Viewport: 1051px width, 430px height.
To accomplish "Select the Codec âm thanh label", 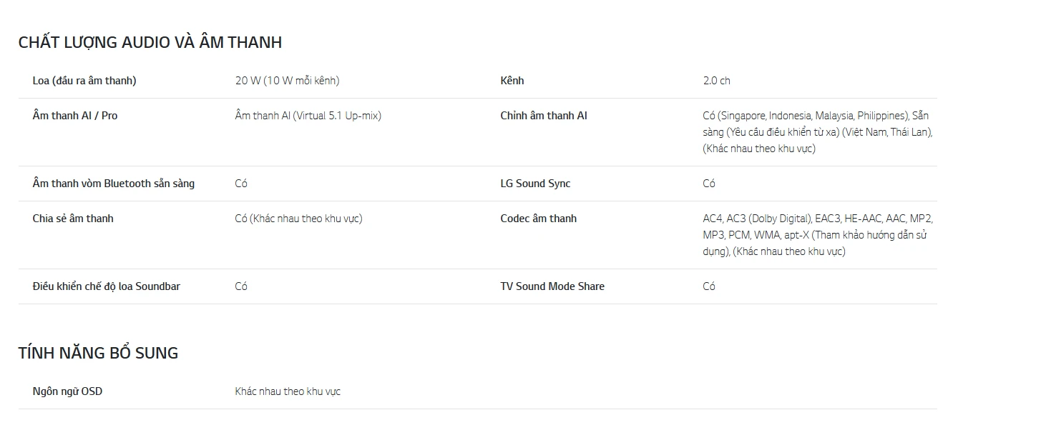I will pyautogui.click(x=539, y=219).
